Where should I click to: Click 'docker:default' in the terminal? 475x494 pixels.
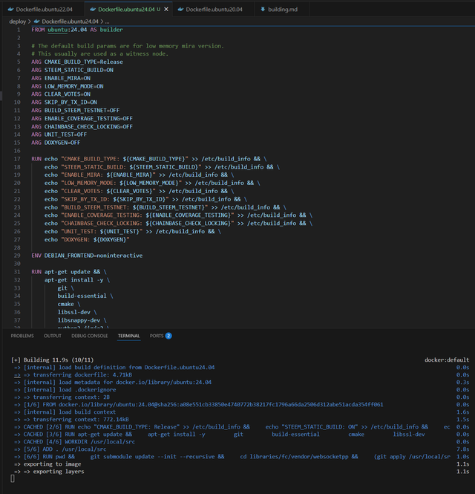click(x=447, y=360)
